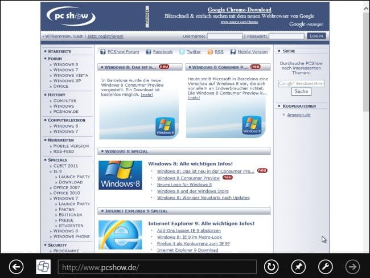Open the tabs switcher icon
This screenshot has width=370, height=278.
43,267
